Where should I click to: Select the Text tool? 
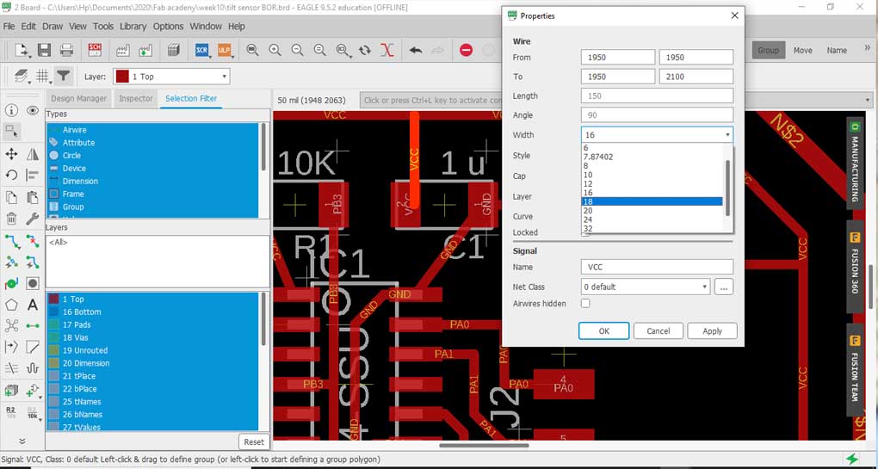coord(33,305)
